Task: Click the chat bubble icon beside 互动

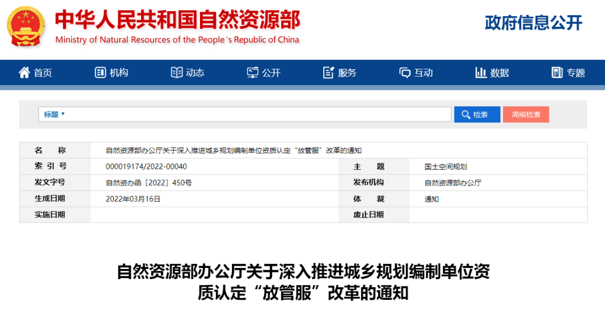Action: (405, 73)
